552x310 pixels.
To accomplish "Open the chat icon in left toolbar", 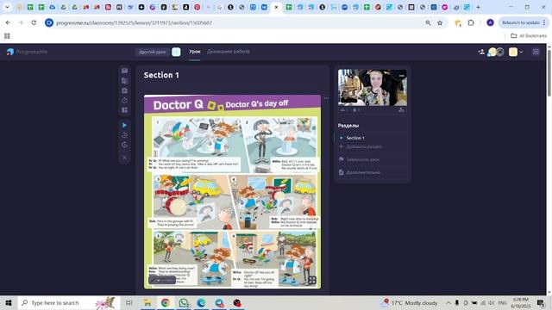I will coord(124,71).
